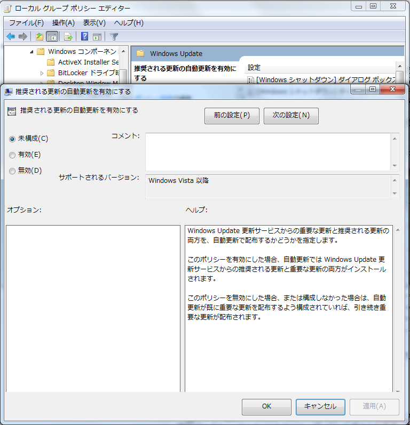
Task: Click the Windows Update header folder icon
Action: [140, 53]
